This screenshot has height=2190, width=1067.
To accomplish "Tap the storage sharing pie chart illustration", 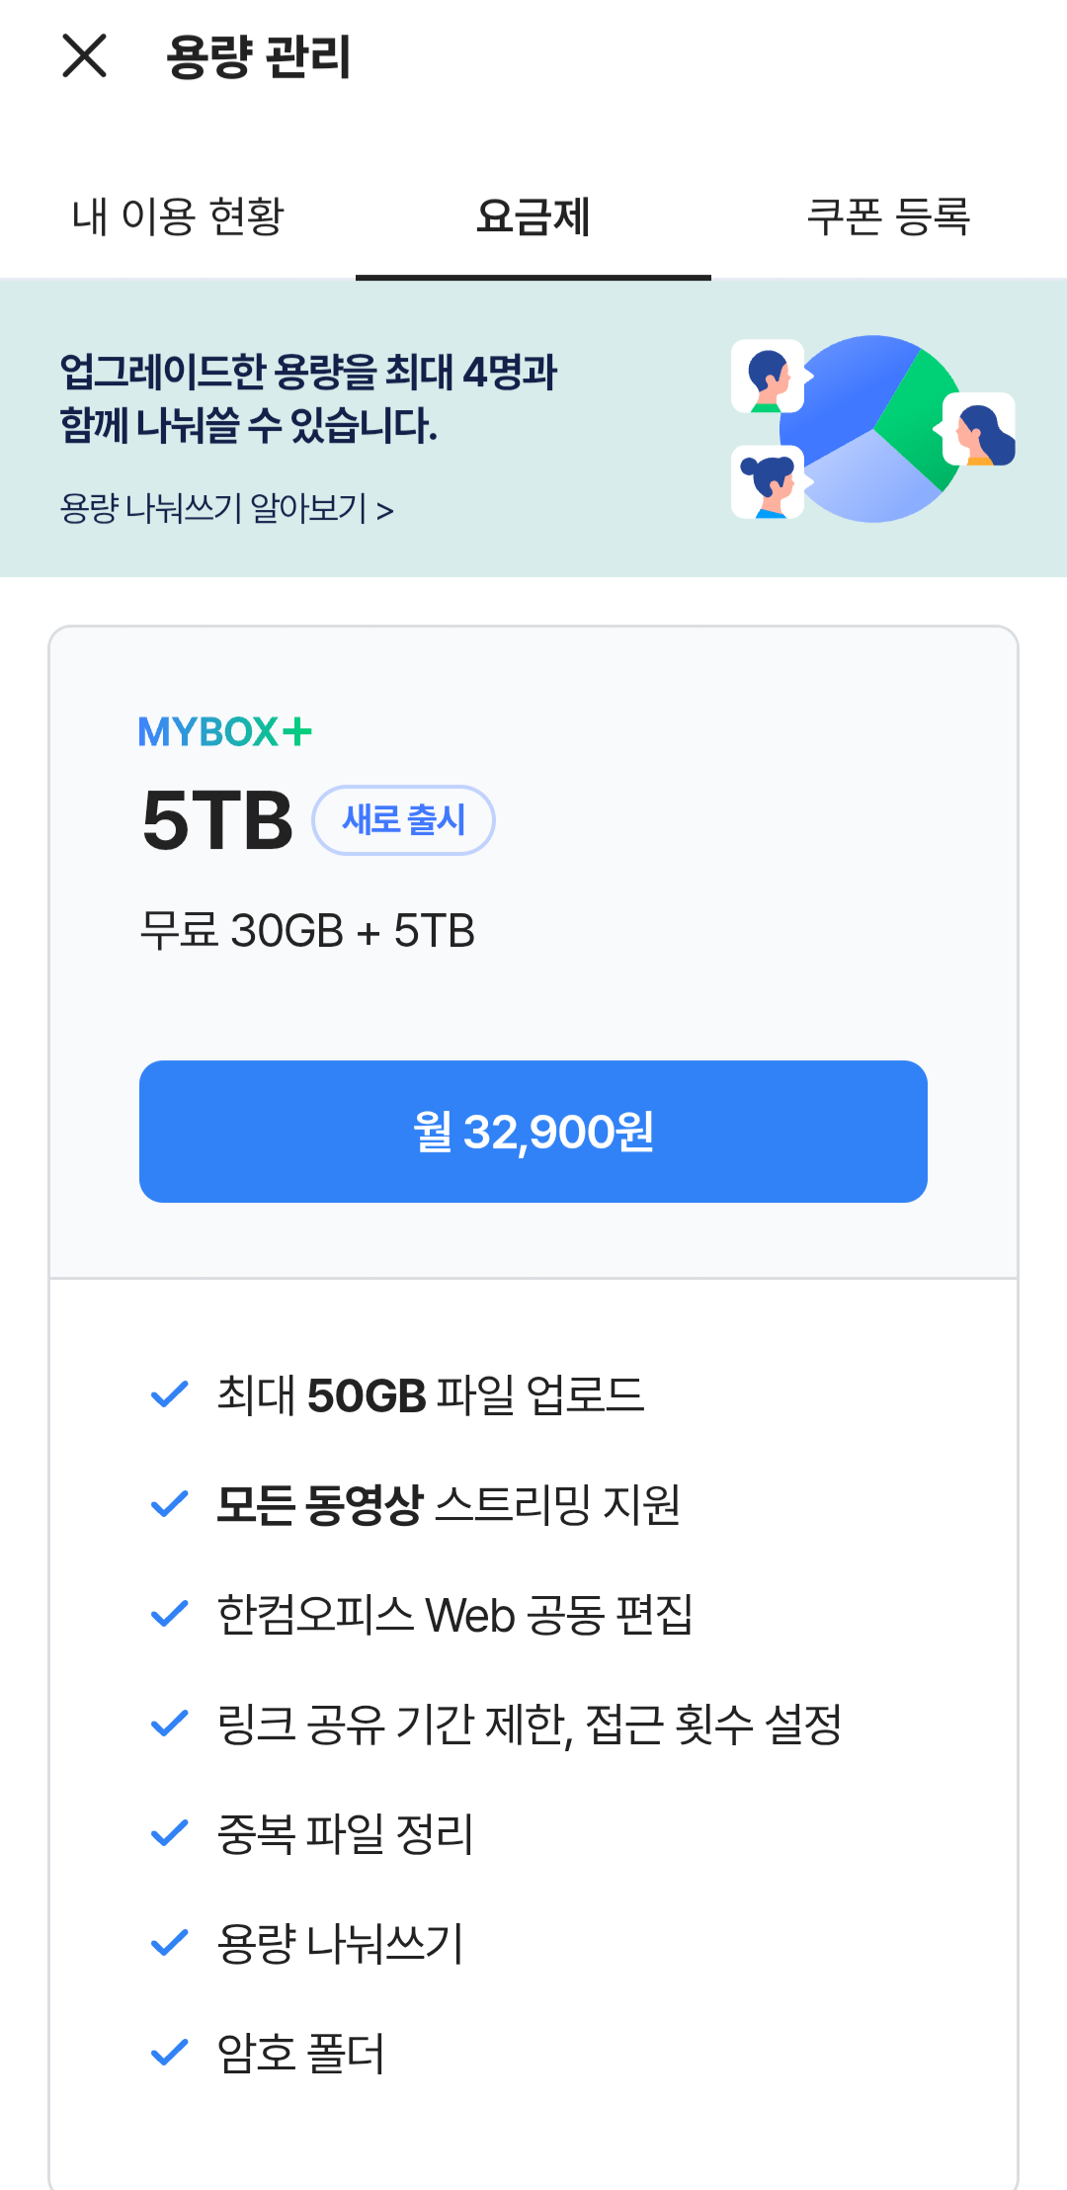I will click(x=873, y=429).
